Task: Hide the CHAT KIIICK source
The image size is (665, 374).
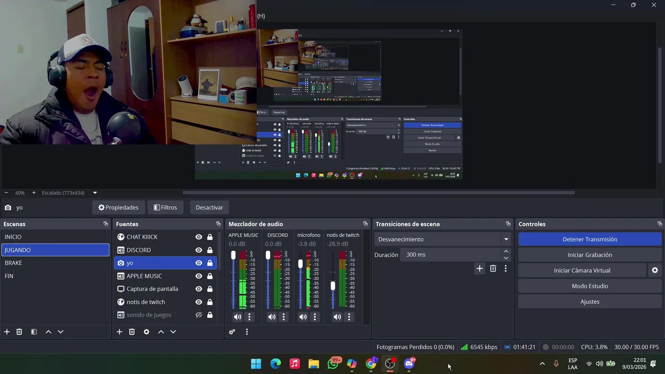Action: click(198, 237)
